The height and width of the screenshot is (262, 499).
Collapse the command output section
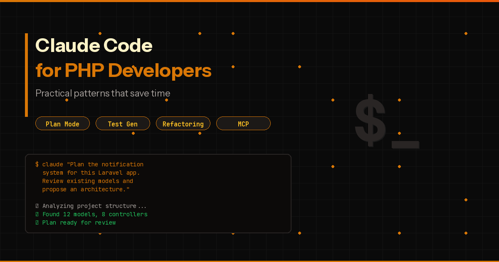158,193
